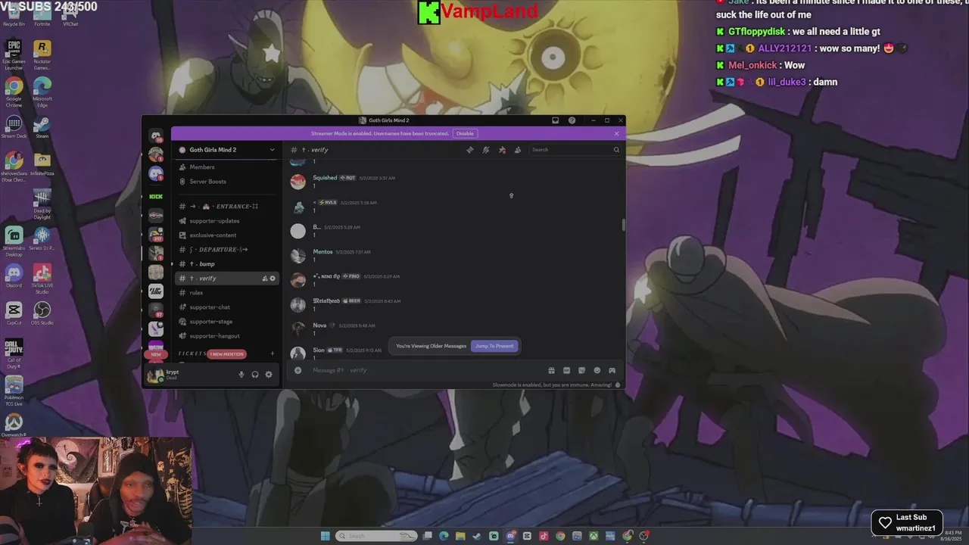Open the sticker picker icon
969x545 pixels.
click(581, 370)
